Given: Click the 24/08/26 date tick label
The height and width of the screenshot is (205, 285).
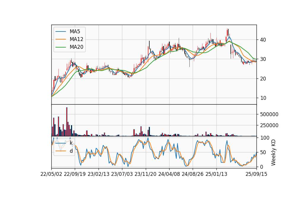Looking at the screenshot, I should 193,174.
